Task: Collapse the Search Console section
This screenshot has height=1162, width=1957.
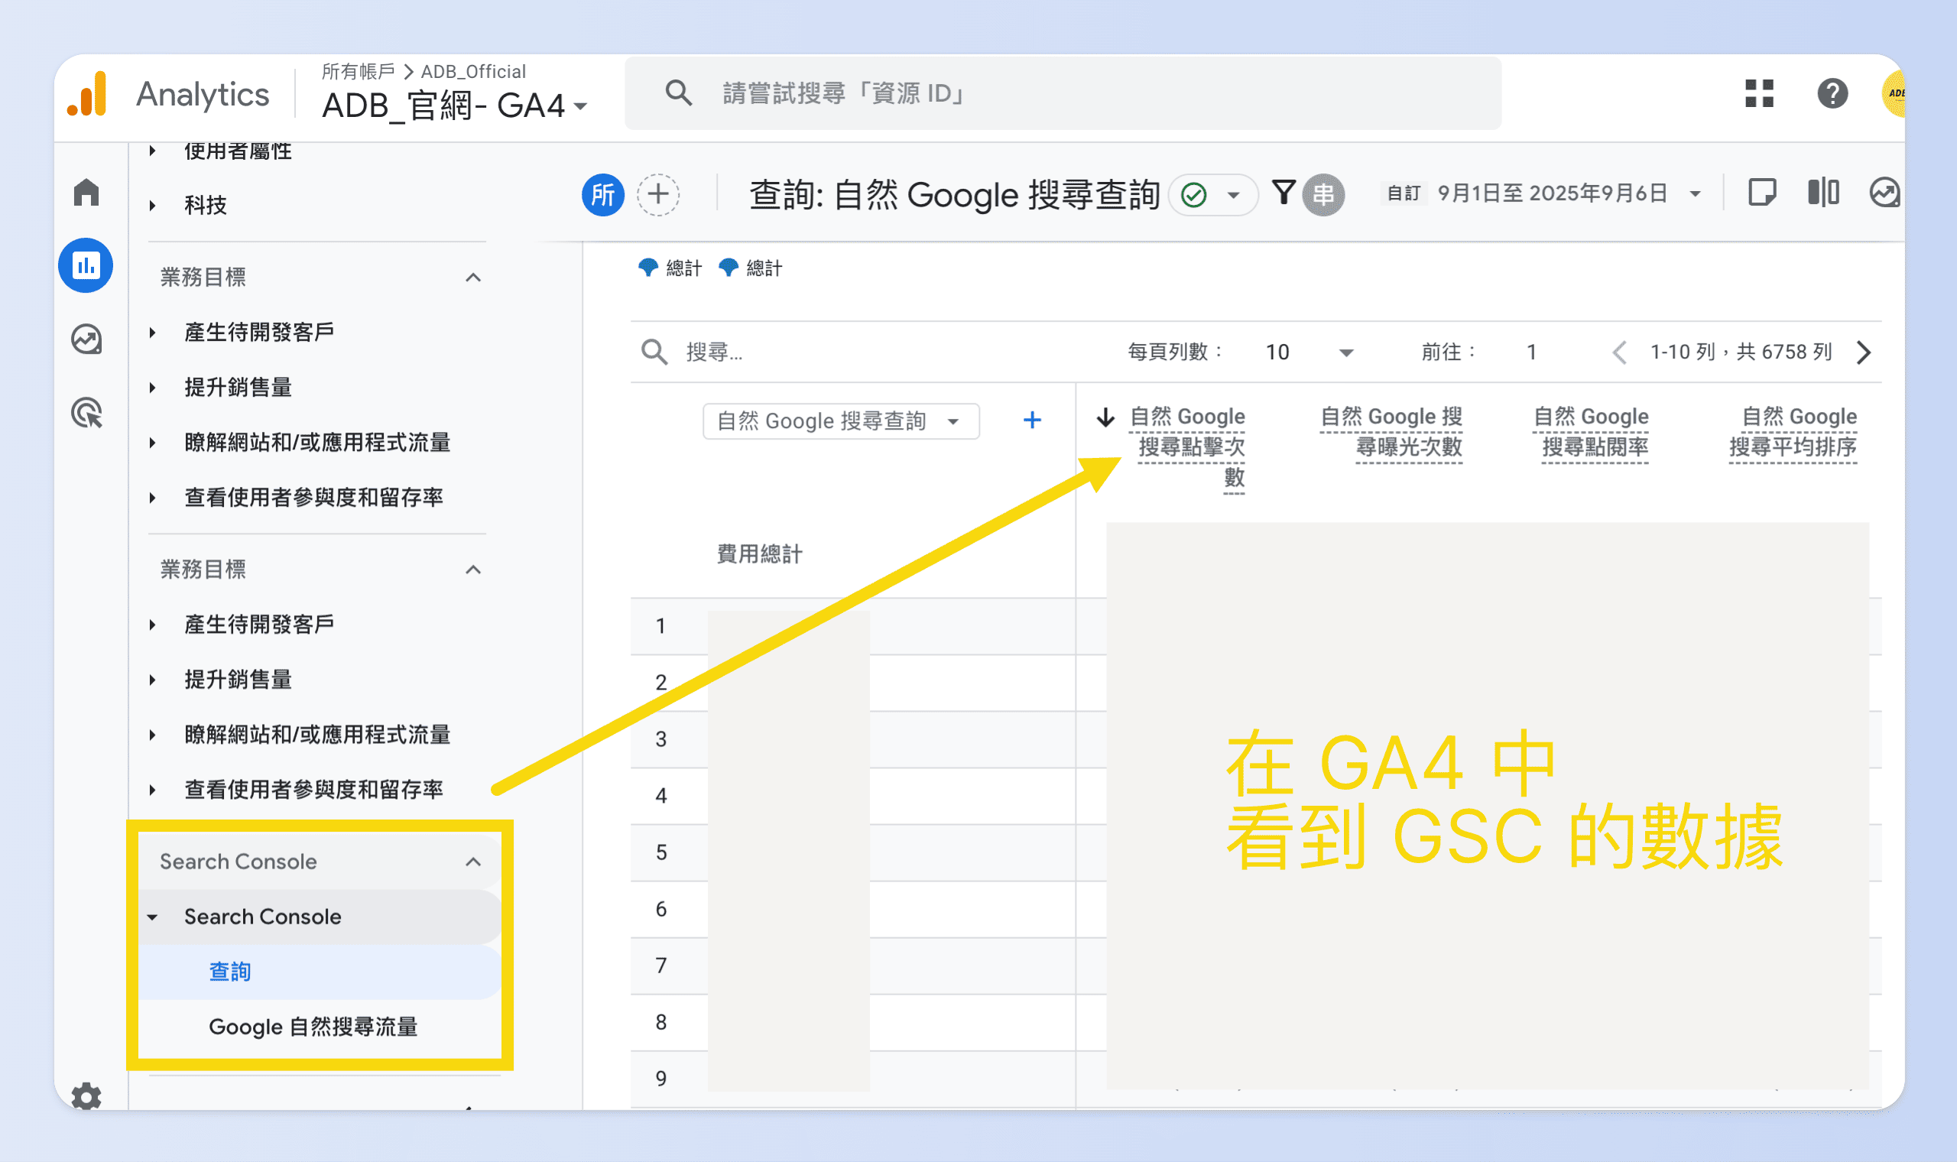Action: click(472, 862)
